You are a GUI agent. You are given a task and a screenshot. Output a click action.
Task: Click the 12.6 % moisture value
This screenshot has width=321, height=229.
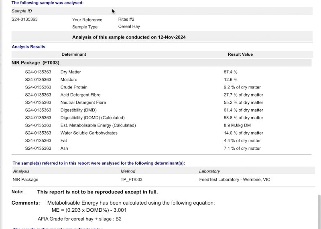230,79
